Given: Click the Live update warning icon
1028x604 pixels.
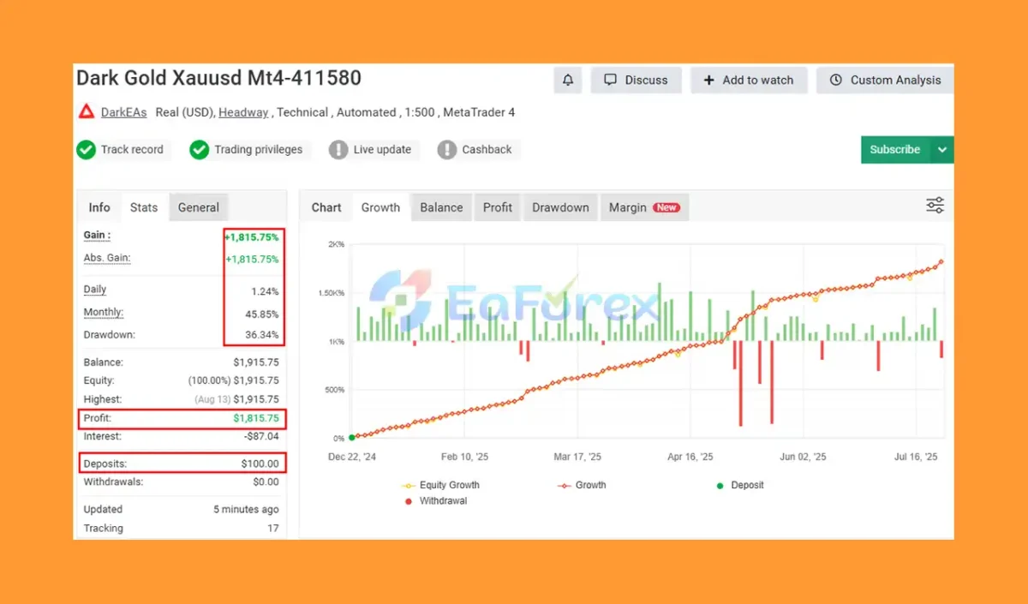Looking at the screenshot, I should point(338,150).
